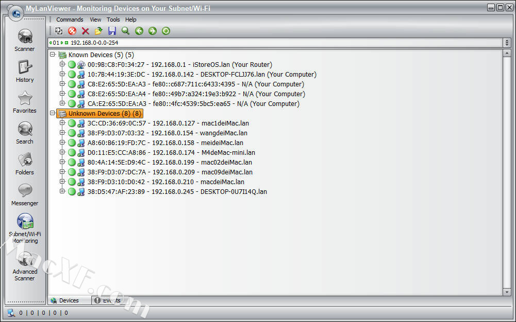Screen dimensions: 516x322
Task: Open the Advanced Scanner sidebar section
Action: point(25,266)
